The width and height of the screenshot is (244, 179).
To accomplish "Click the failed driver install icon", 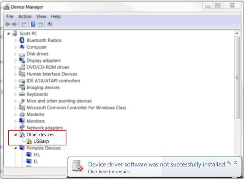I will pyautogui.click(x=78, y=166).
